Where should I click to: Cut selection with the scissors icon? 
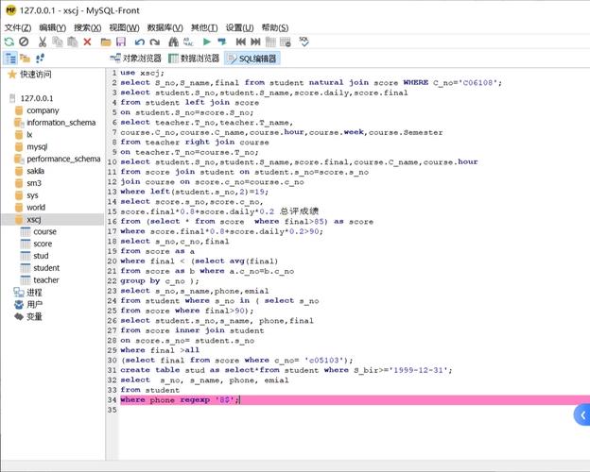pos(43,42)
